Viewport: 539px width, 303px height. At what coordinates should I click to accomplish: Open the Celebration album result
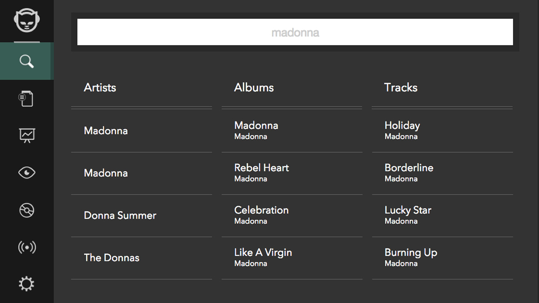261,215
